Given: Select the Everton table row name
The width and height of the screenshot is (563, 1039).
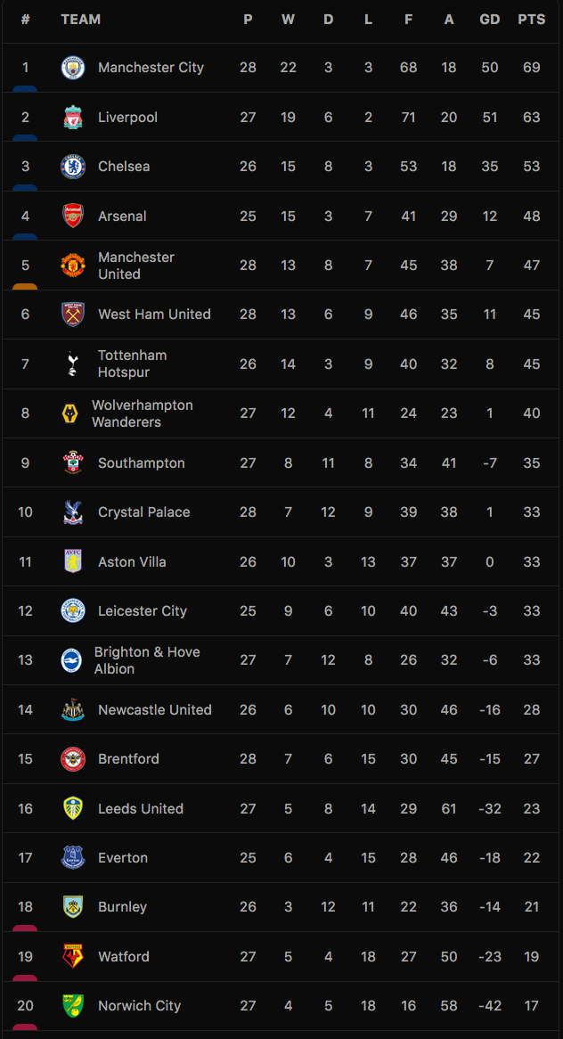Looking at the screenshot, I should coord(123,857).
